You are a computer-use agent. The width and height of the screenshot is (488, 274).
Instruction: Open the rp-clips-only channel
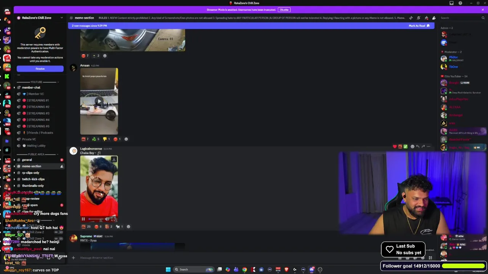(x=39, y=173)
